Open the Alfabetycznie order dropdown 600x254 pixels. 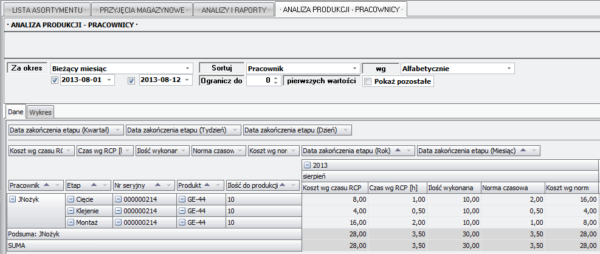click(509, 69)
